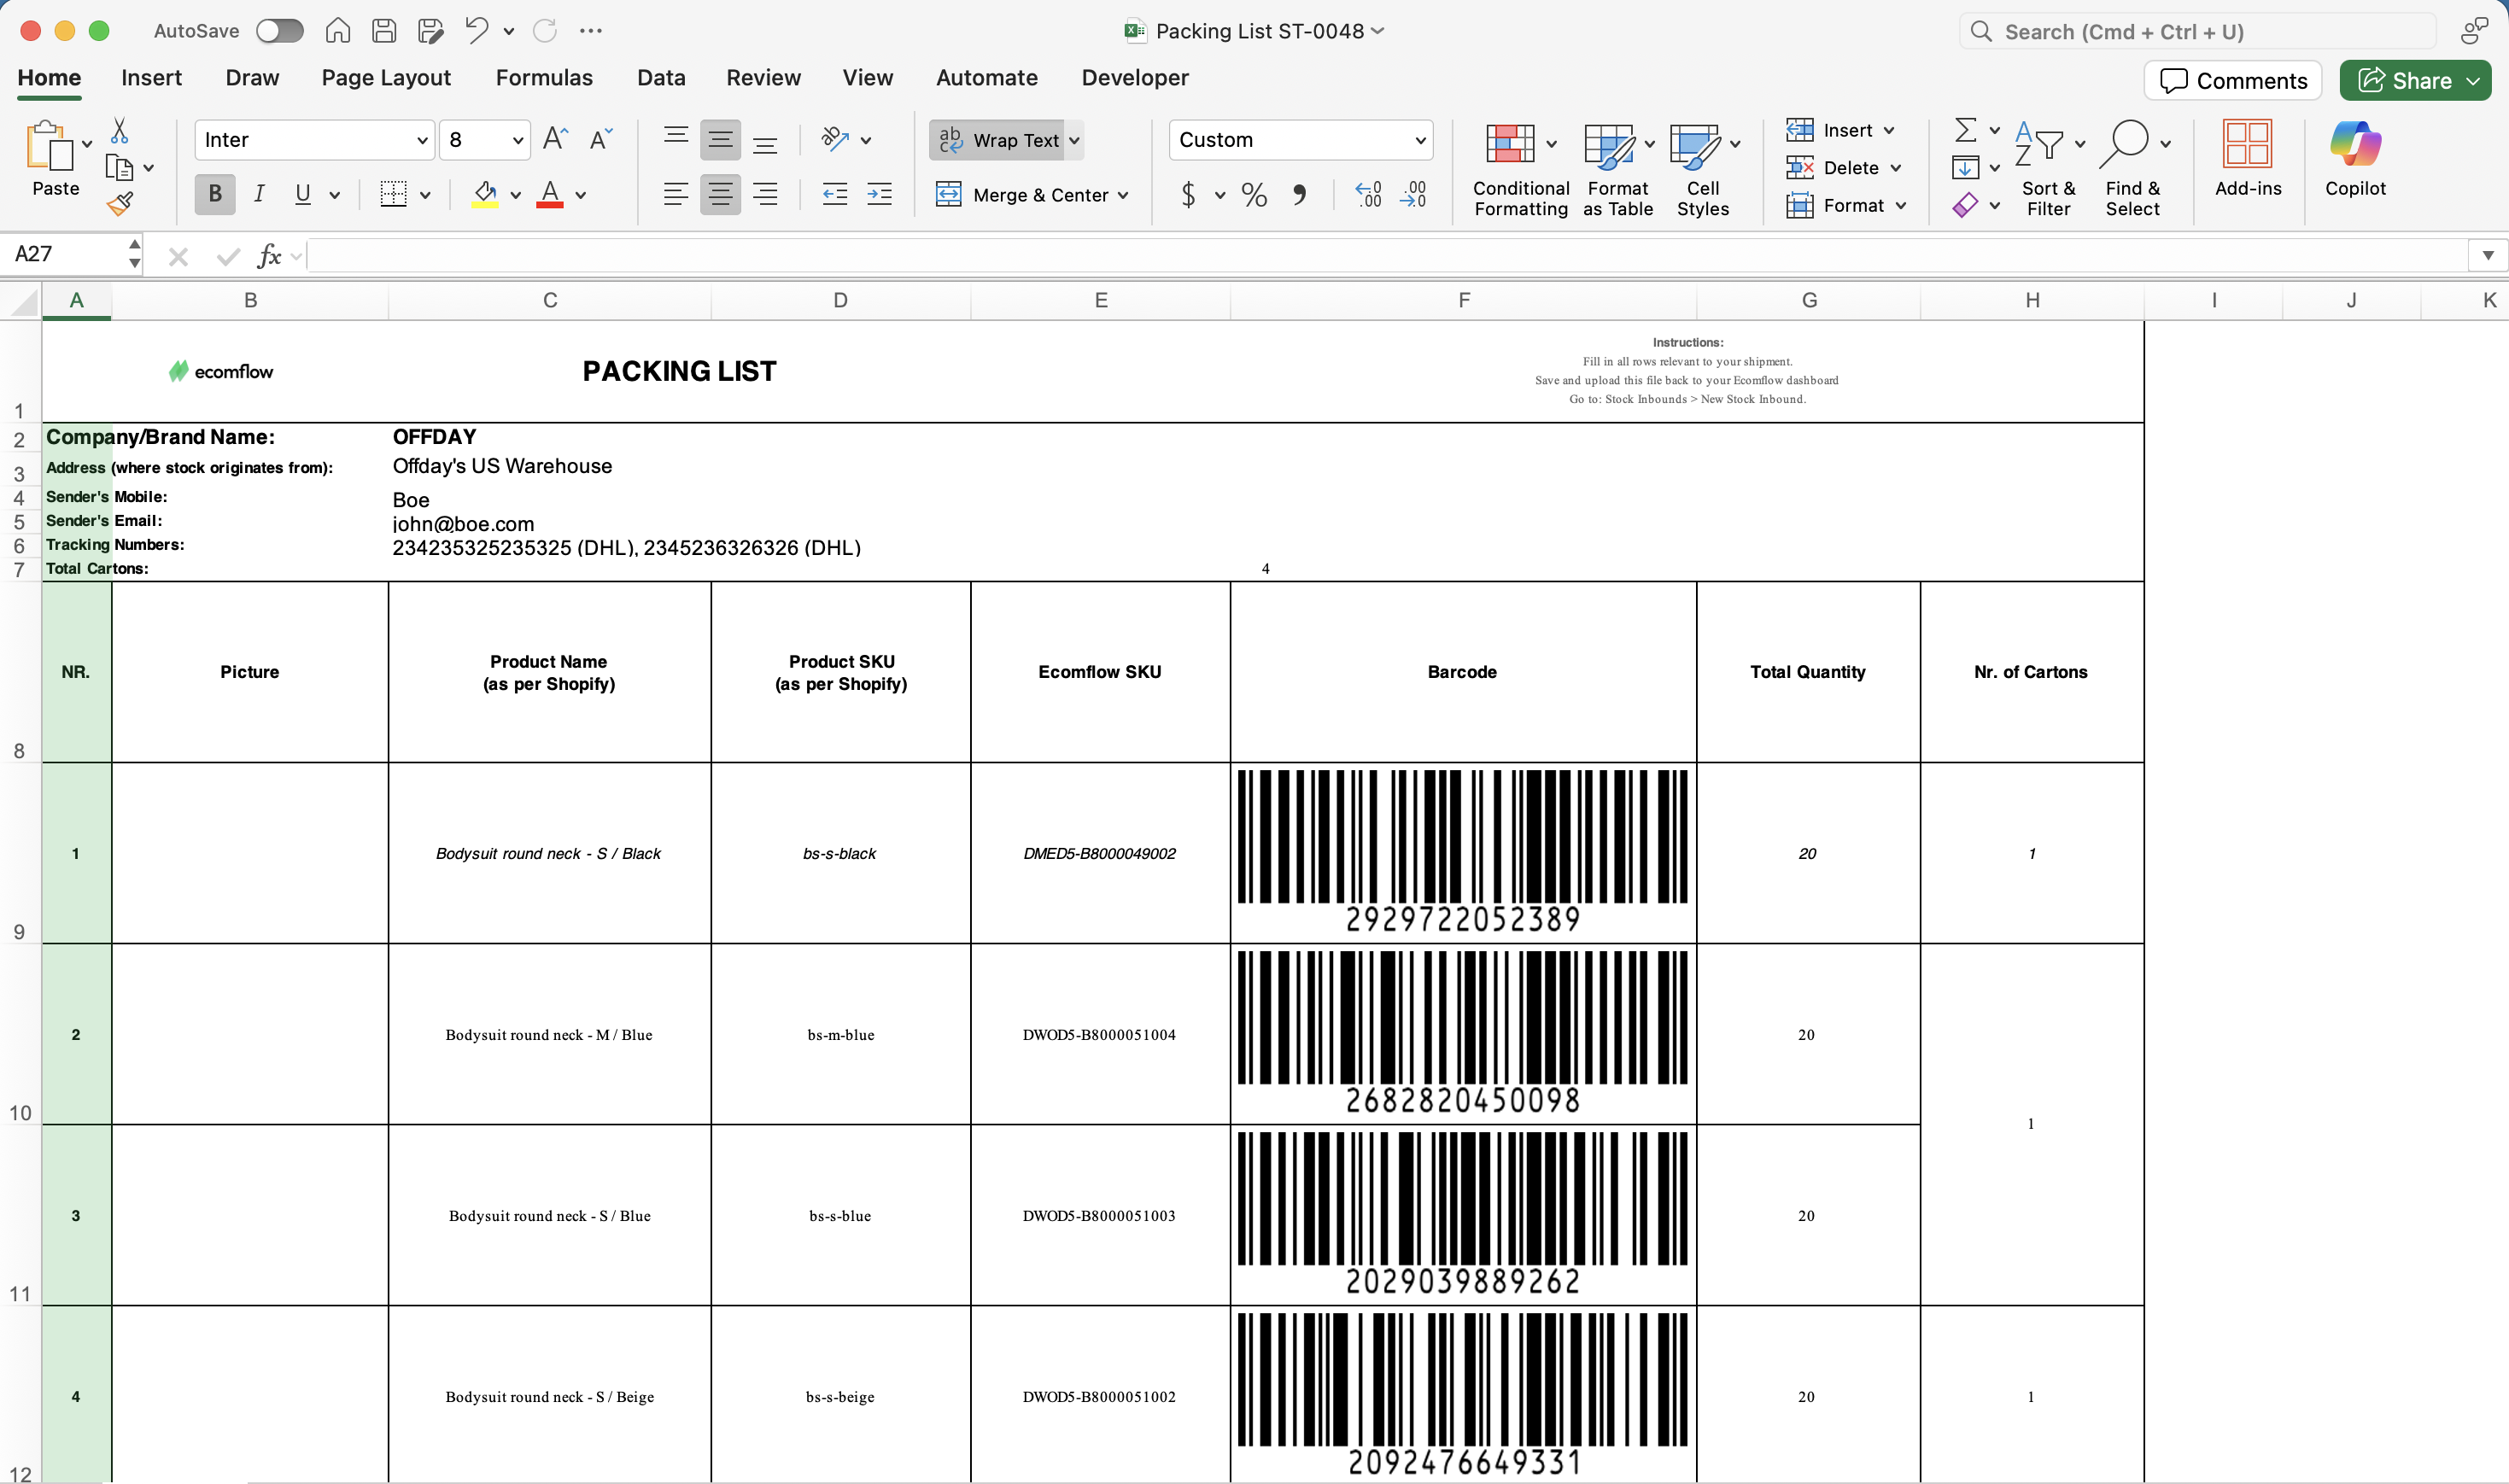
Task: Switch to Insert tab
Action: click(151, 78)
